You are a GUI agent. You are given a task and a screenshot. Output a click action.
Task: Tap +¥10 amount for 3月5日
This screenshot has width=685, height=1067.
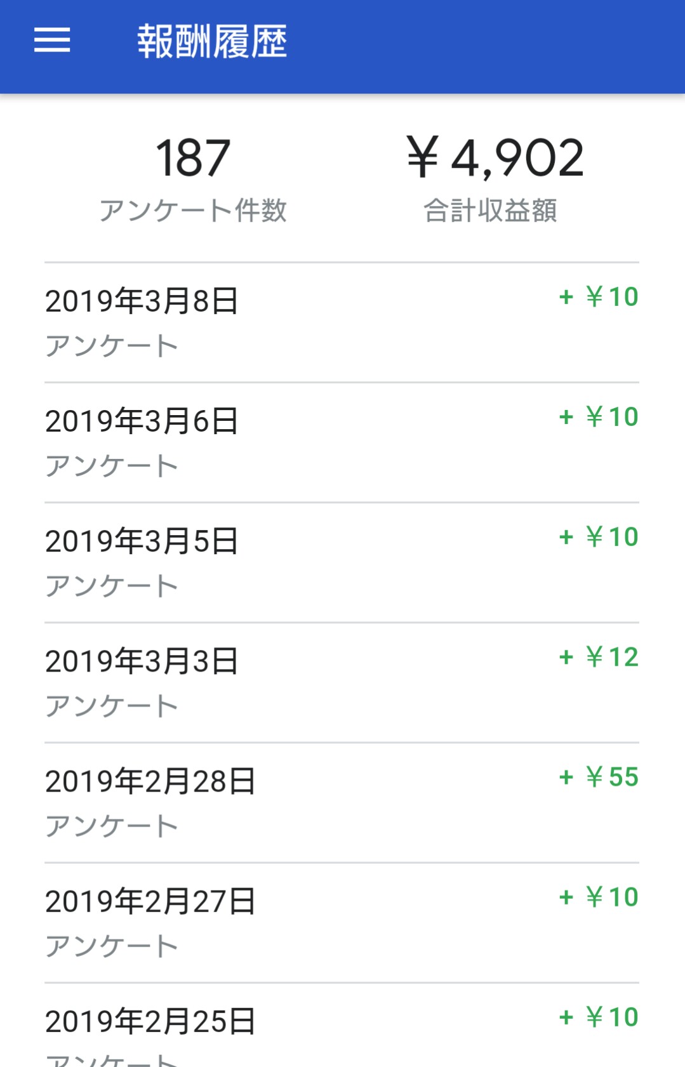click(x=599, y=537)
